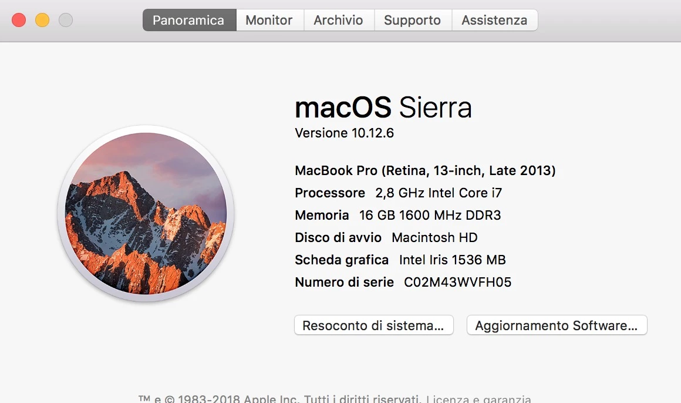This screenshot has height=403, width=681.
Task: Open Resoconto di sistema report
Action: pyautogui.click(x=373, y=325)
